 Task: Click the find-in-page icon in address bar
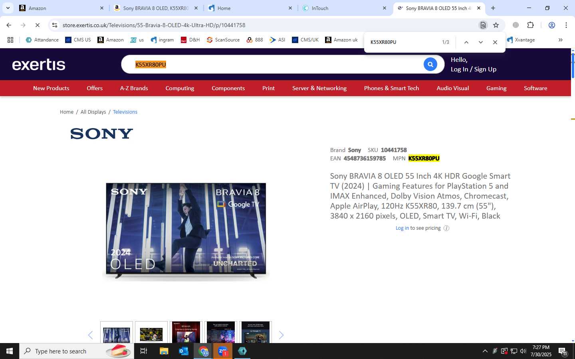[x=483, y=25]
